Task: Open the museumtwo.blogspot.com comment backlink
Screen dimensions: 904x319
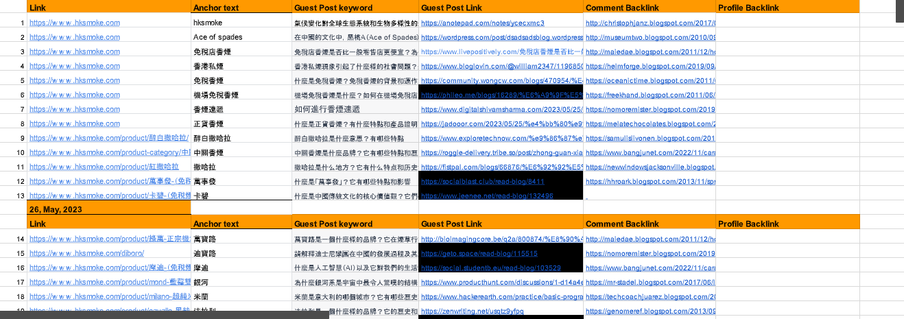Action: 650,37
